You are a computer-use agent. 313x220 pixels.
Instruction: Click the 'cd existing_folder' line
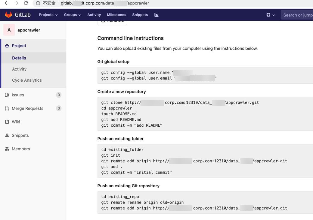122,149
